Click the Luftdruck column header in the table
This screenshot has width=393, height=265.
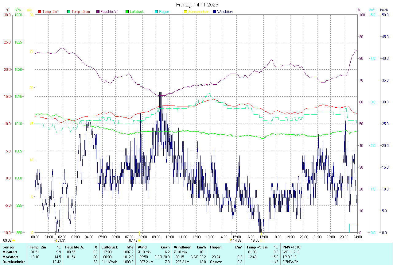[110, 247]
